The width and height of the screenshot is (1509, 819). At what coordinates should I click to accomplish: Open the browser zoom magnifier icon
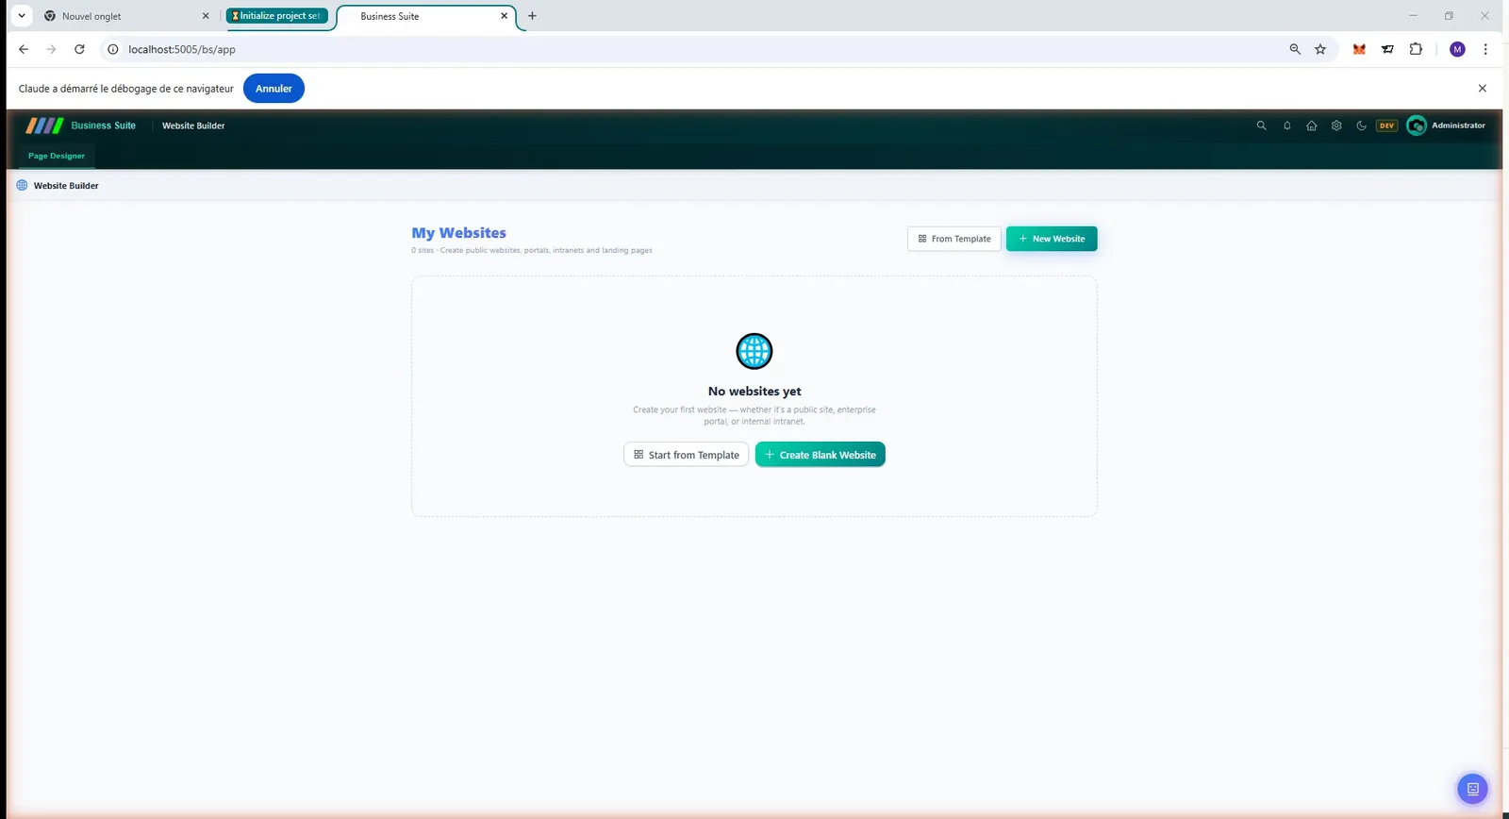[x=1295, y=49]
